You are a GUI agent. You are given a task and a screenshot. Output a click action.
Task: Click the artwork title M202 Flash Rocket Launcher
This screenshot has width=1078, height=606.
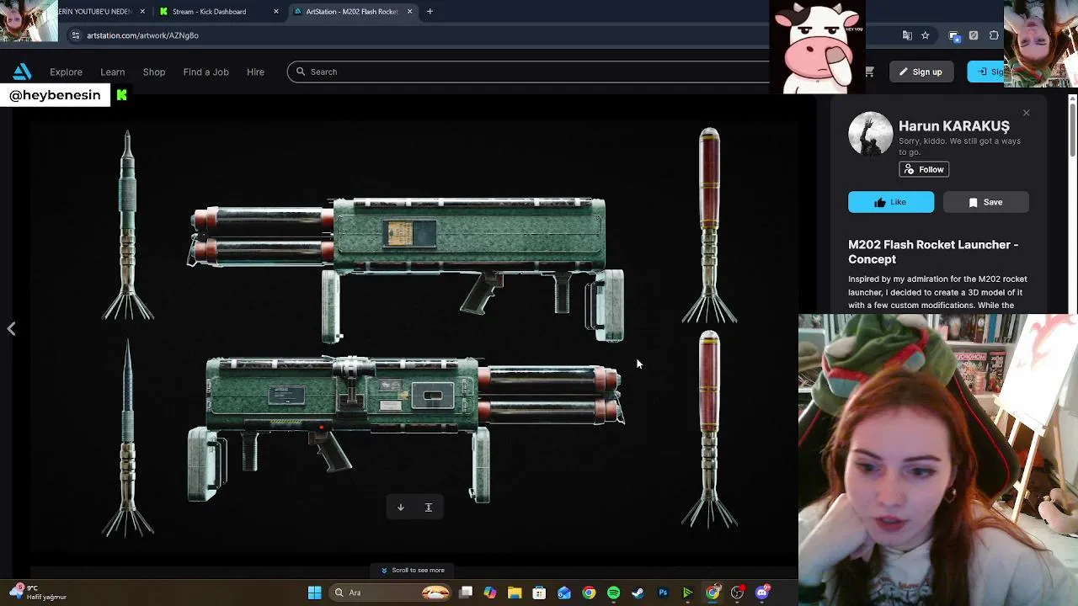point(933,252)
